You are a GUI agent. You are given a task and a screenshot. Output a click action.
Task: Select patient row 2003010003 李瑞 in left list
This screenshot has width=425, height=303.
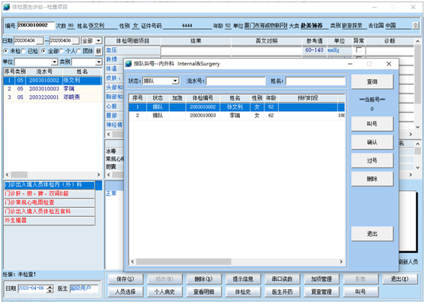click(x=53, y=89)
